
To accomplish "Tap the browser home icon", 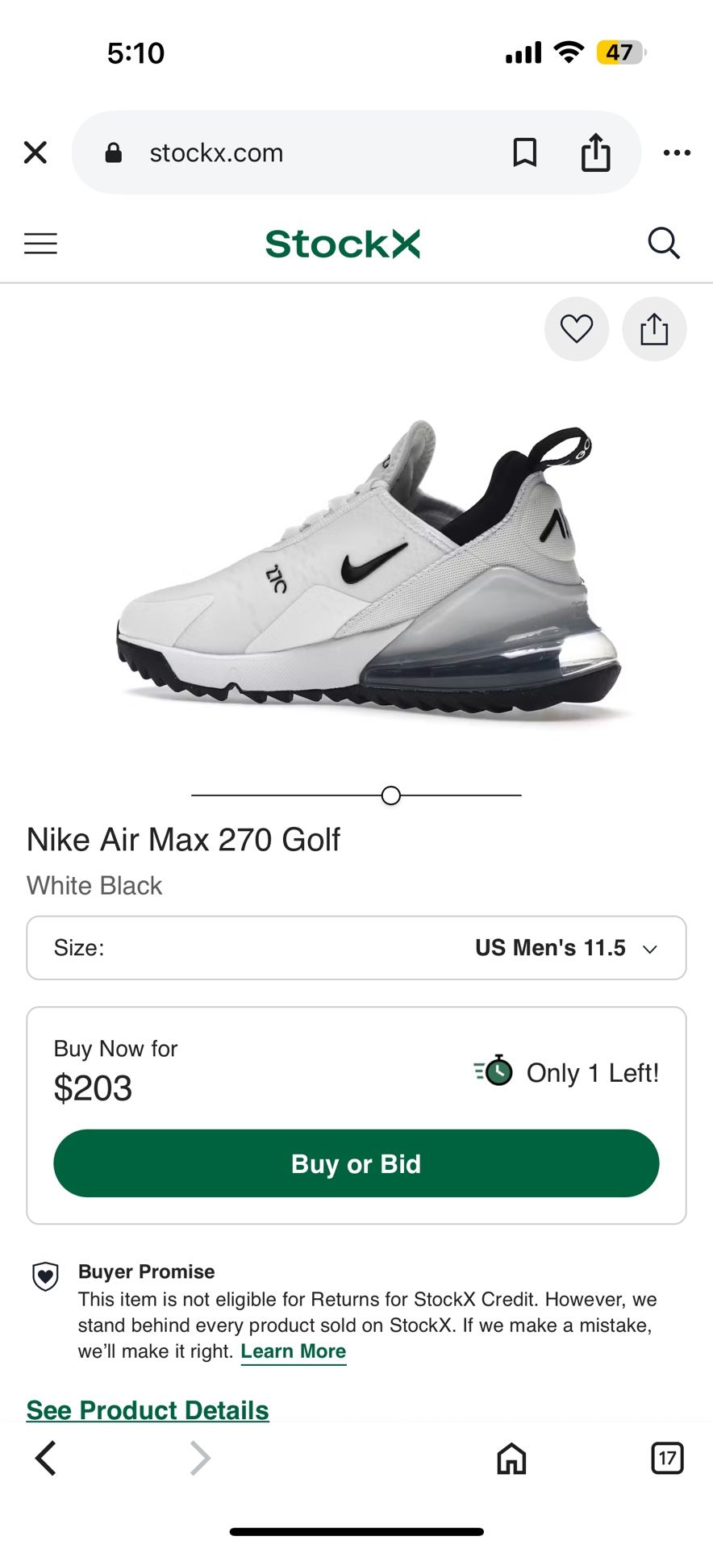I will pyautogui.click(x=511, y=1458).
